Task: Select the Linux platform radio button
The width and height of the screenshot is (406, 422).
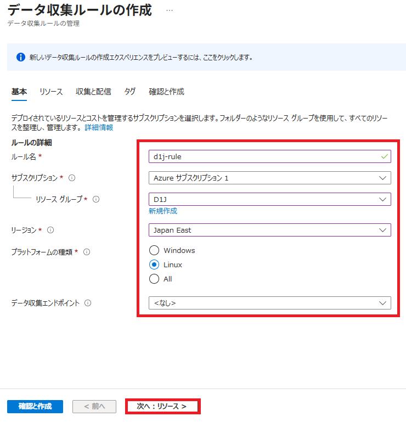Action: (x=155, y=265)
